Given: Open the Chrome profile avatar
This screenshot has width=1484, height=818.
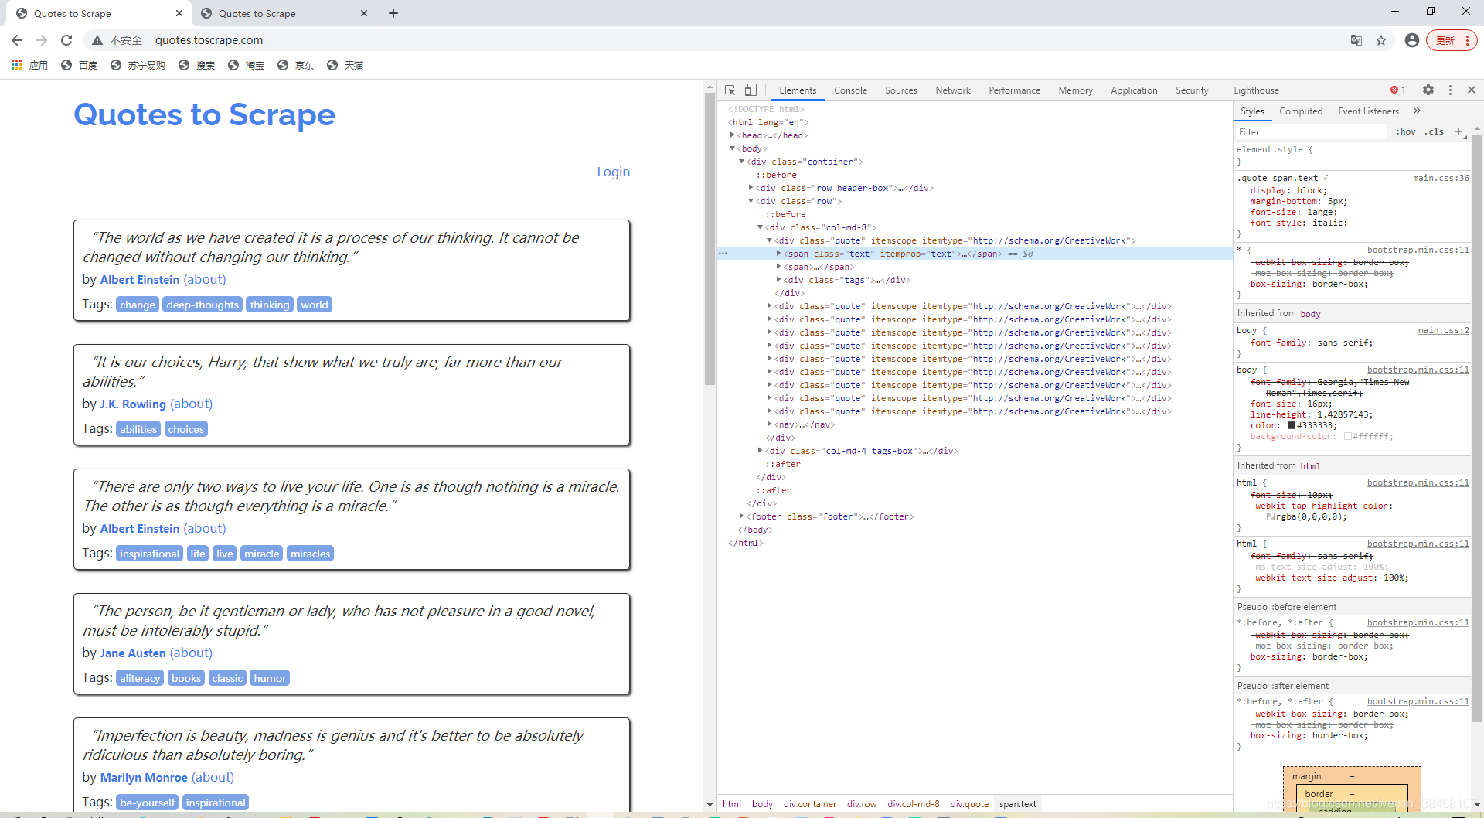Looking at the screenshot, I should (1412, 40).
